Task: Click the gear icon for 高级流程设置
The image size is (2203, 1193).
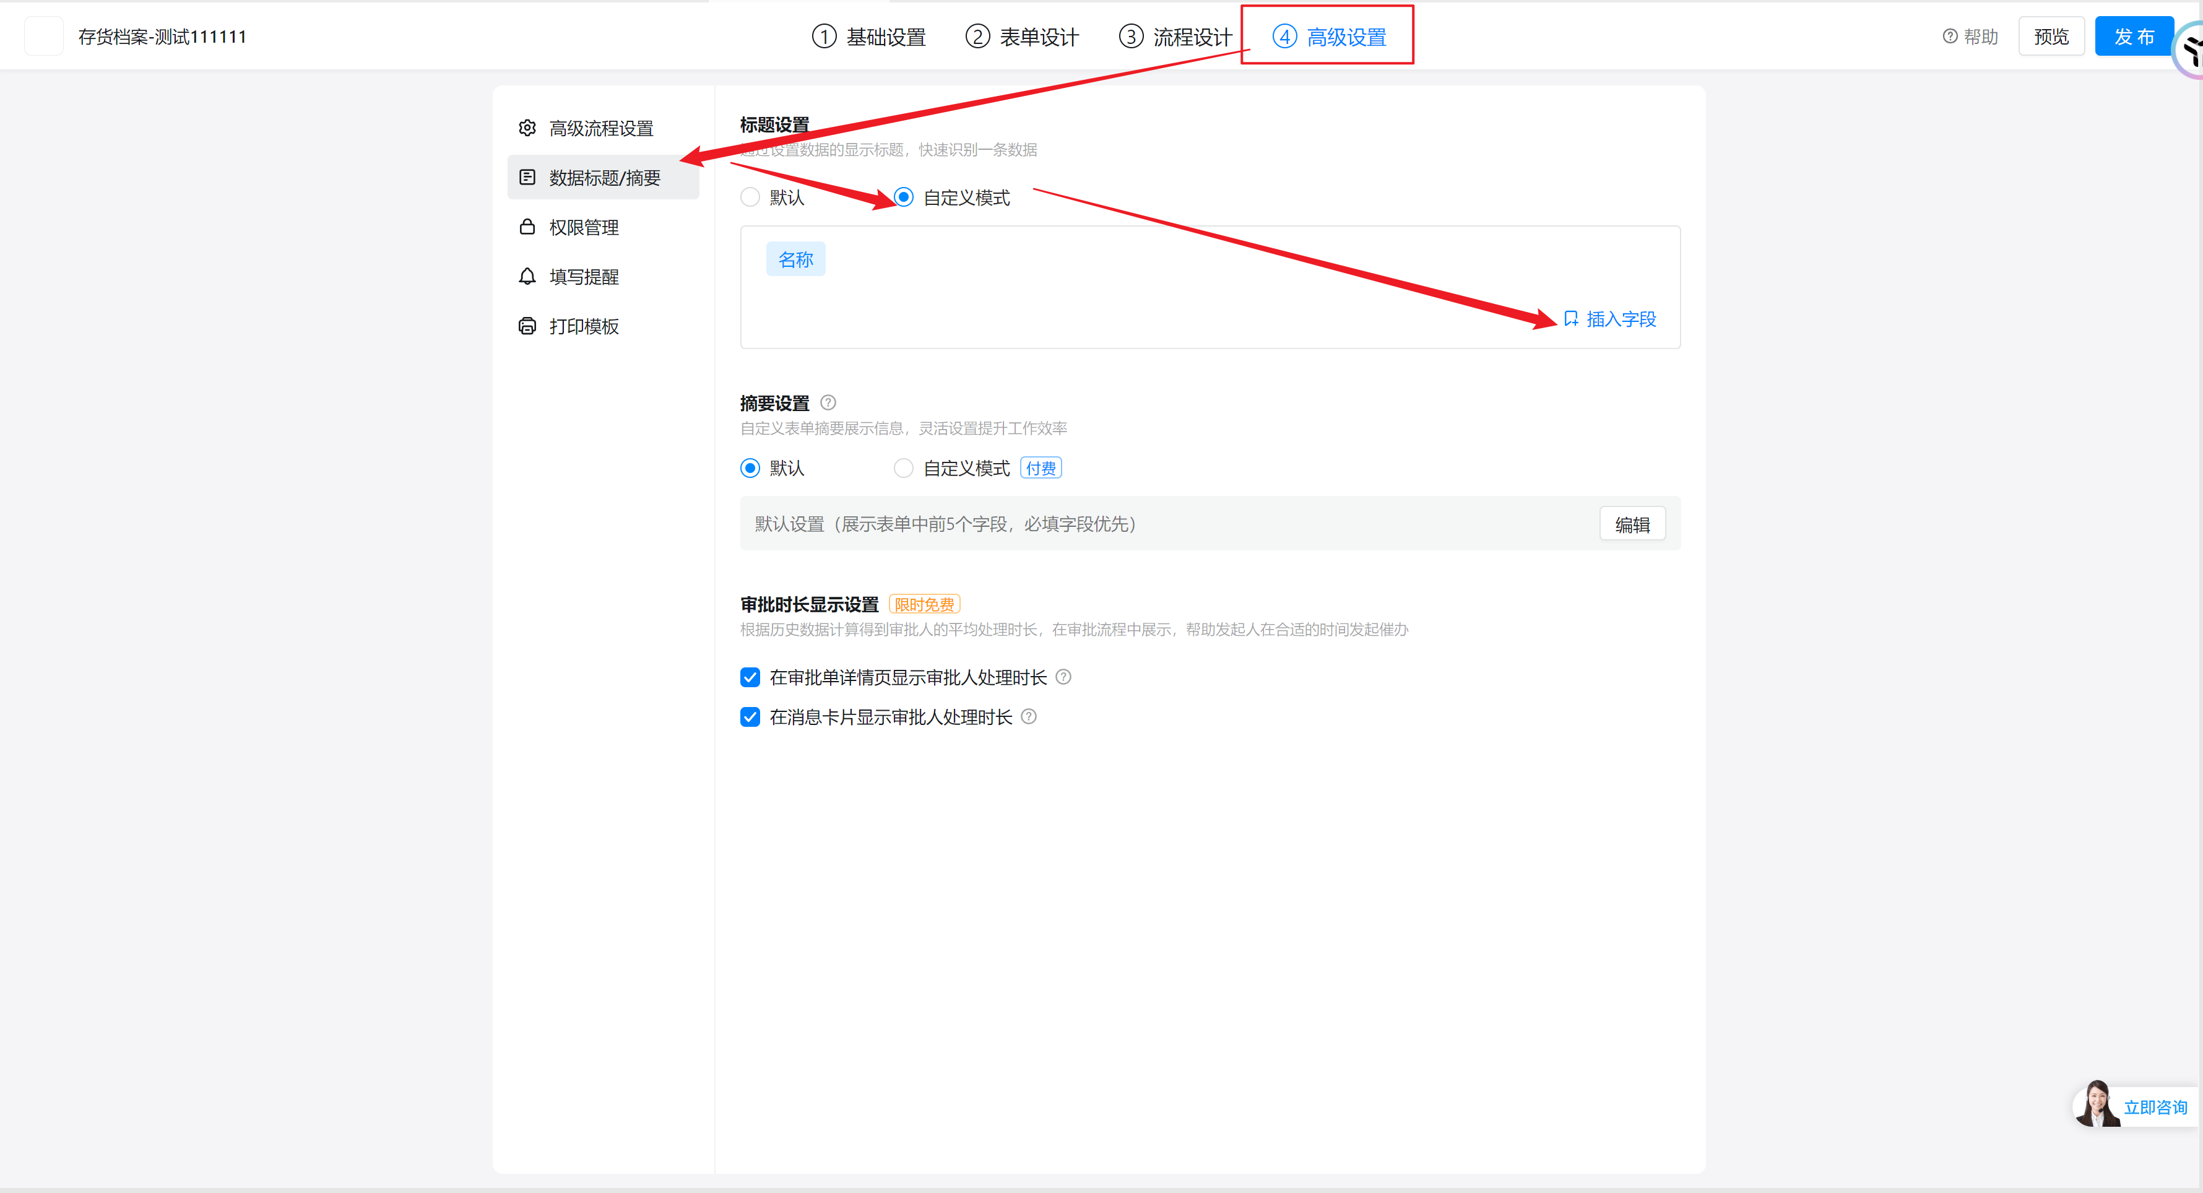Action: 527,128
